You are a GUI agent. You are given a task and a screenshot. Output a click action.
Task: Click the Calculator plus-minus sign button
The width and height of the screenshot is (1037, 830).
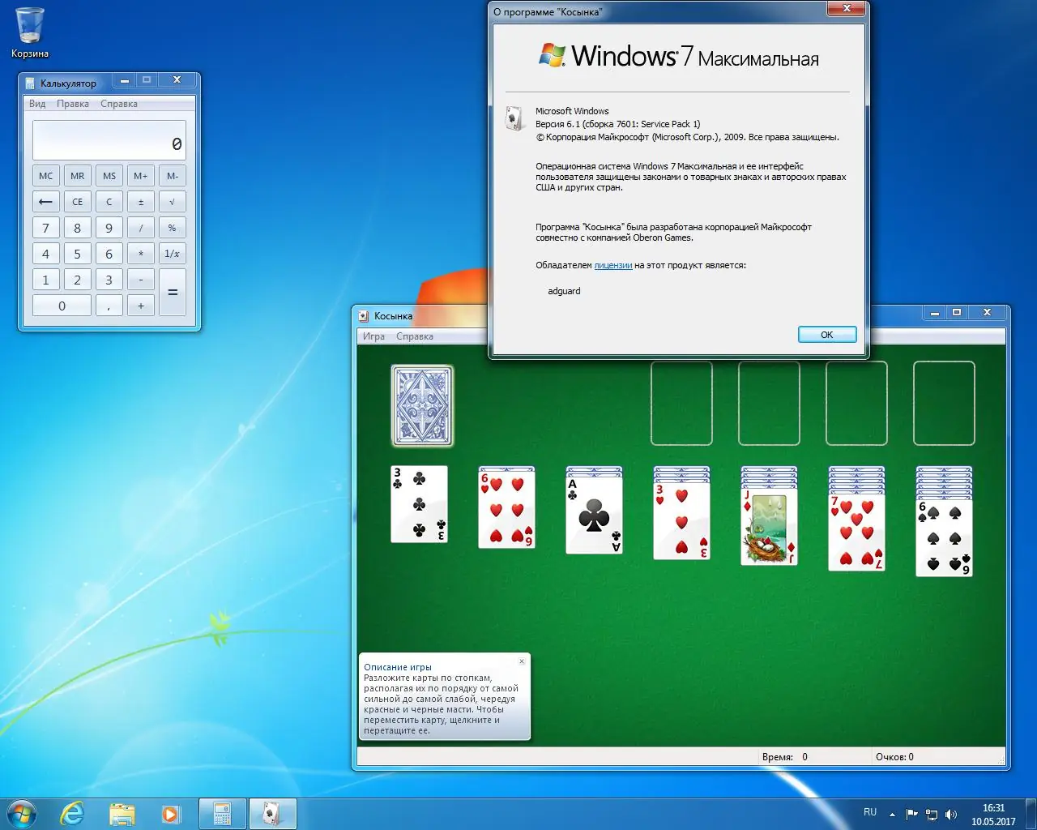tap(140, 202)
